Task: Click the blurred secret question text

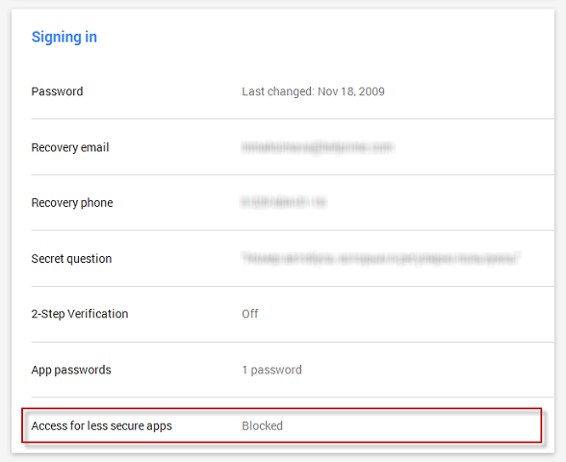Action: pos(380,258)
